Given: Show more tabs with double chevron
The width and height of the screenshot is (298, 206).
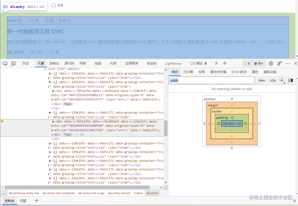Looking at the screenshot, I should pyautogui.click(x=216, y=63).
